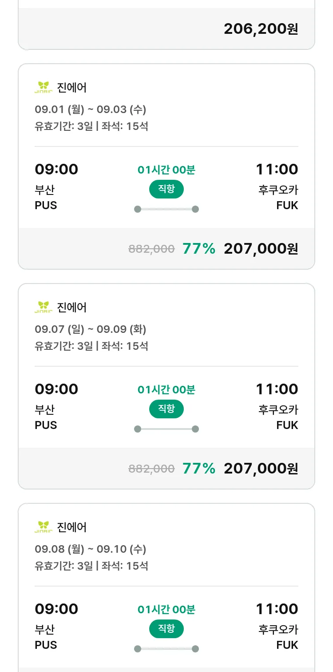Click the route line graphic in the 09.01 card
Image resolution: width=333 pixels, height=672 pixels.
pyautogui.click(x=166, y=209)
